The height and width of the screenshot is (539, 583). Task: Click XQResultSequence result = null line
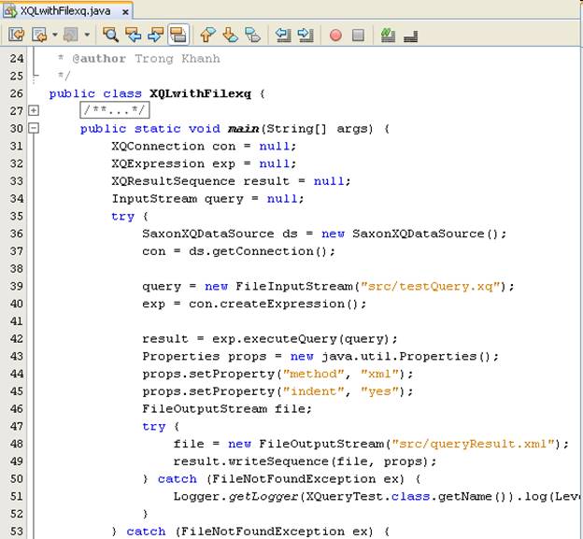[x=231, y=181]
